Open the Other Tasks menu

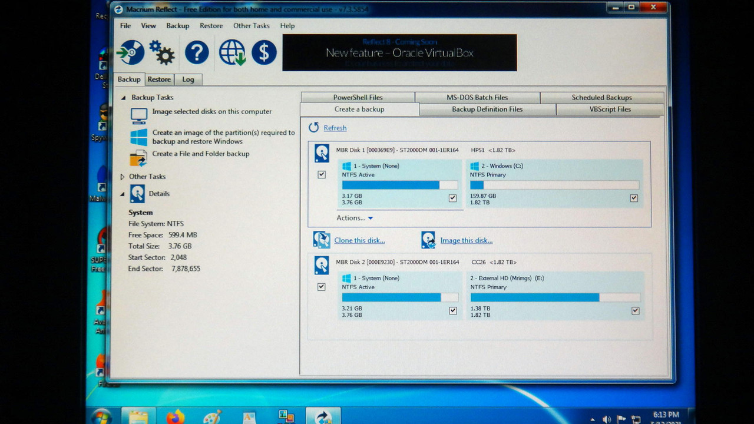pos(251,26)
